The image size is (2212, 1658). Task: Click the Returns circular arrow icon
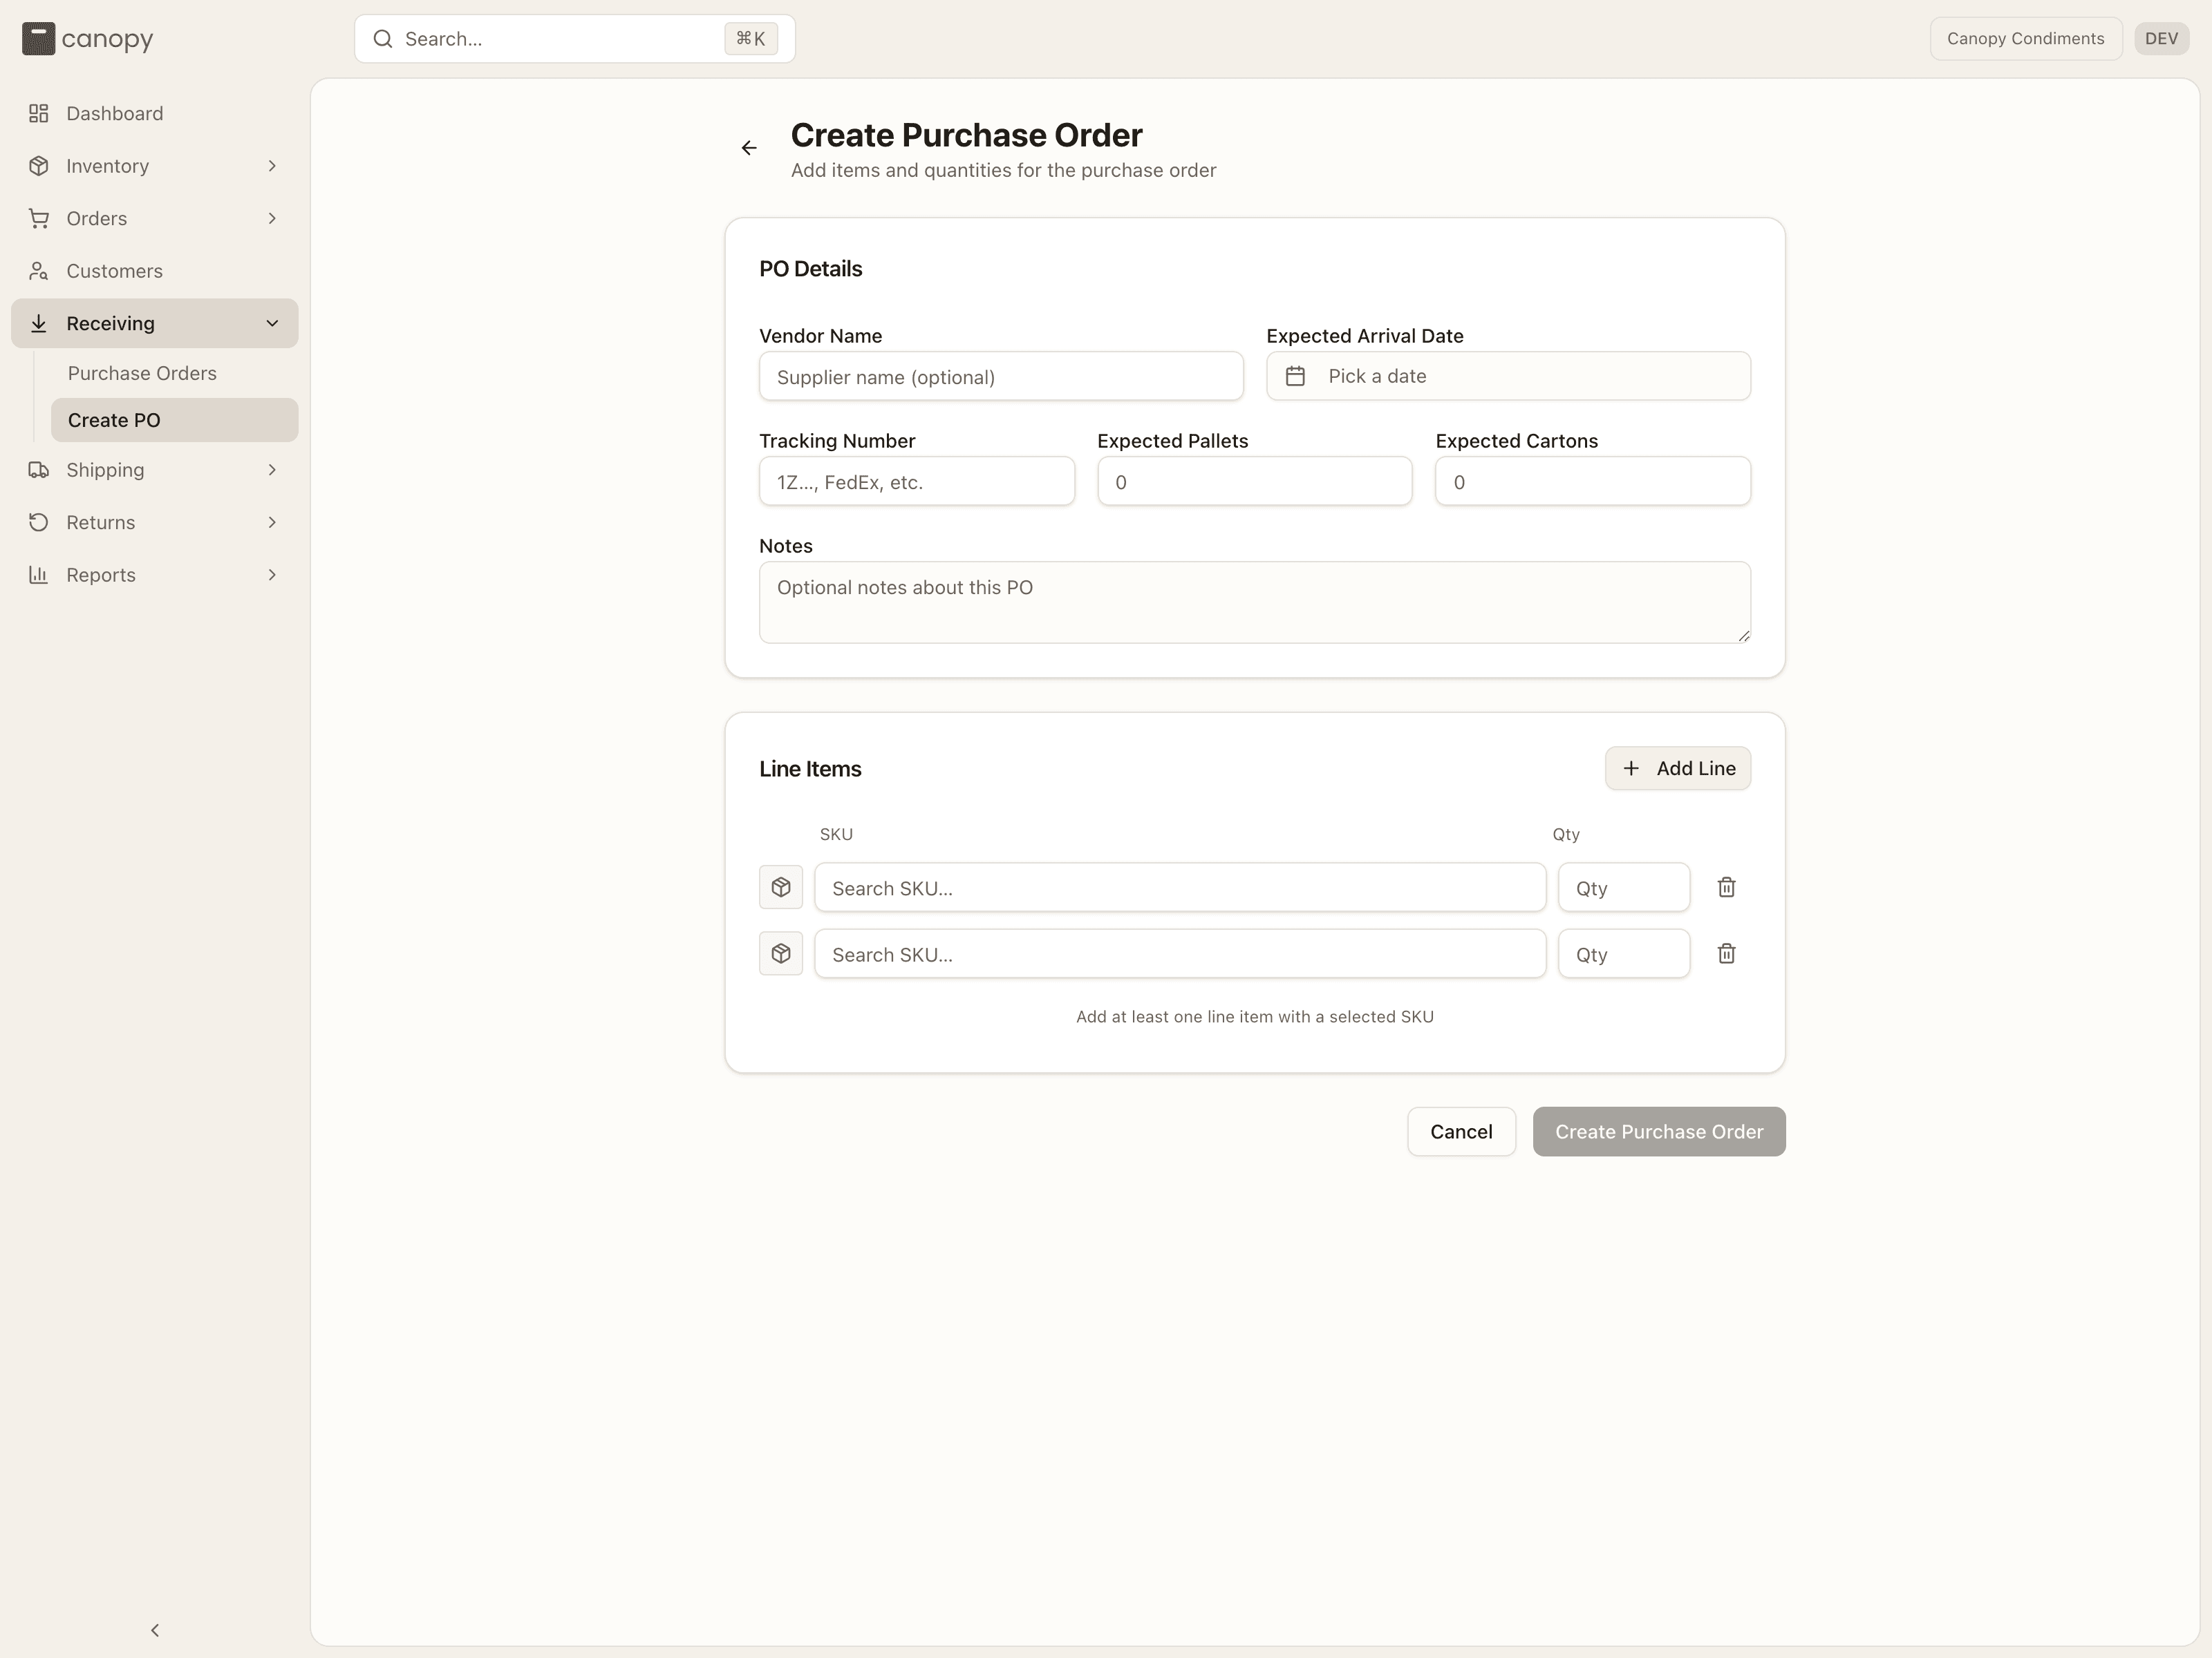point(39,523)
